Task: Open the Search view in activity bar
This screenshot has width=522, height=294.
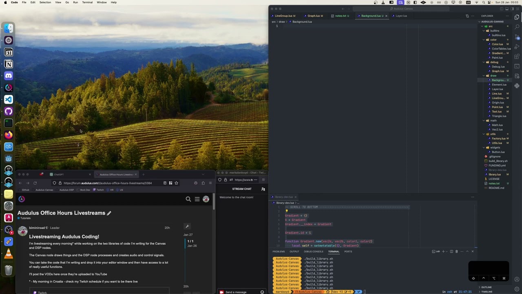Action: click(x=517, y=27)
